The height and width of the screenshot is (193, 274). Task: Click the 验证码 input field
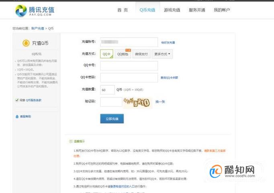click(x=111, y=102)
